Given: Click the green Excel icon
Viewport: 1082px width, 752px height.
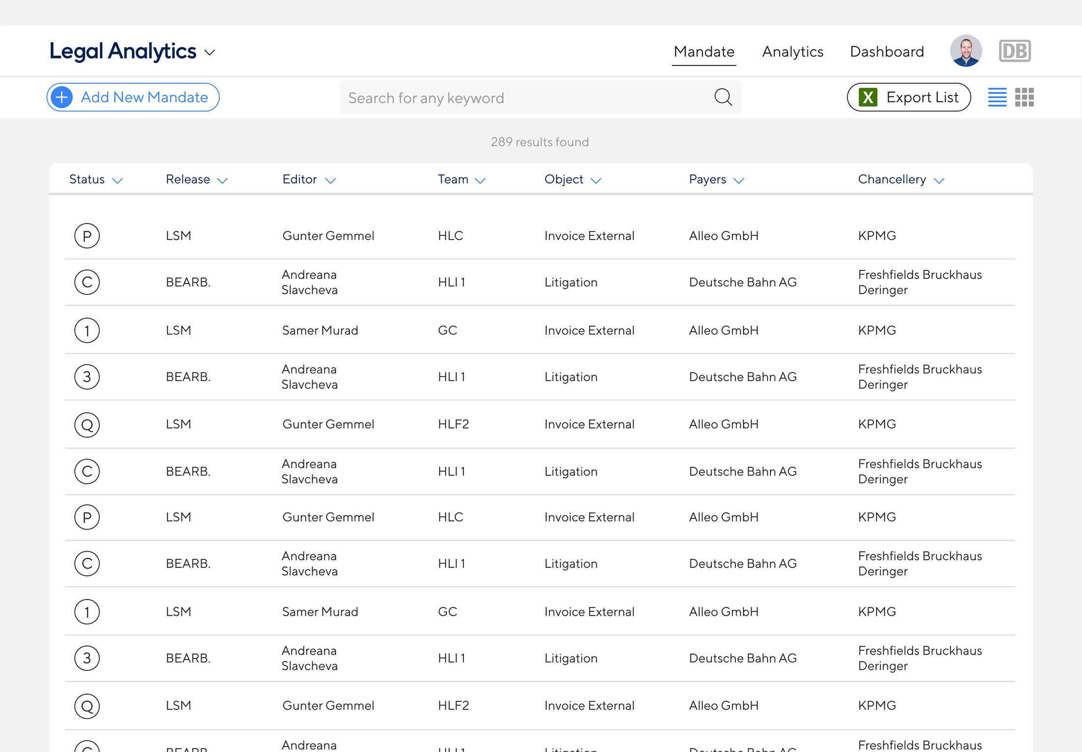Looking at the screenshot, I should [x=868, y=97].
